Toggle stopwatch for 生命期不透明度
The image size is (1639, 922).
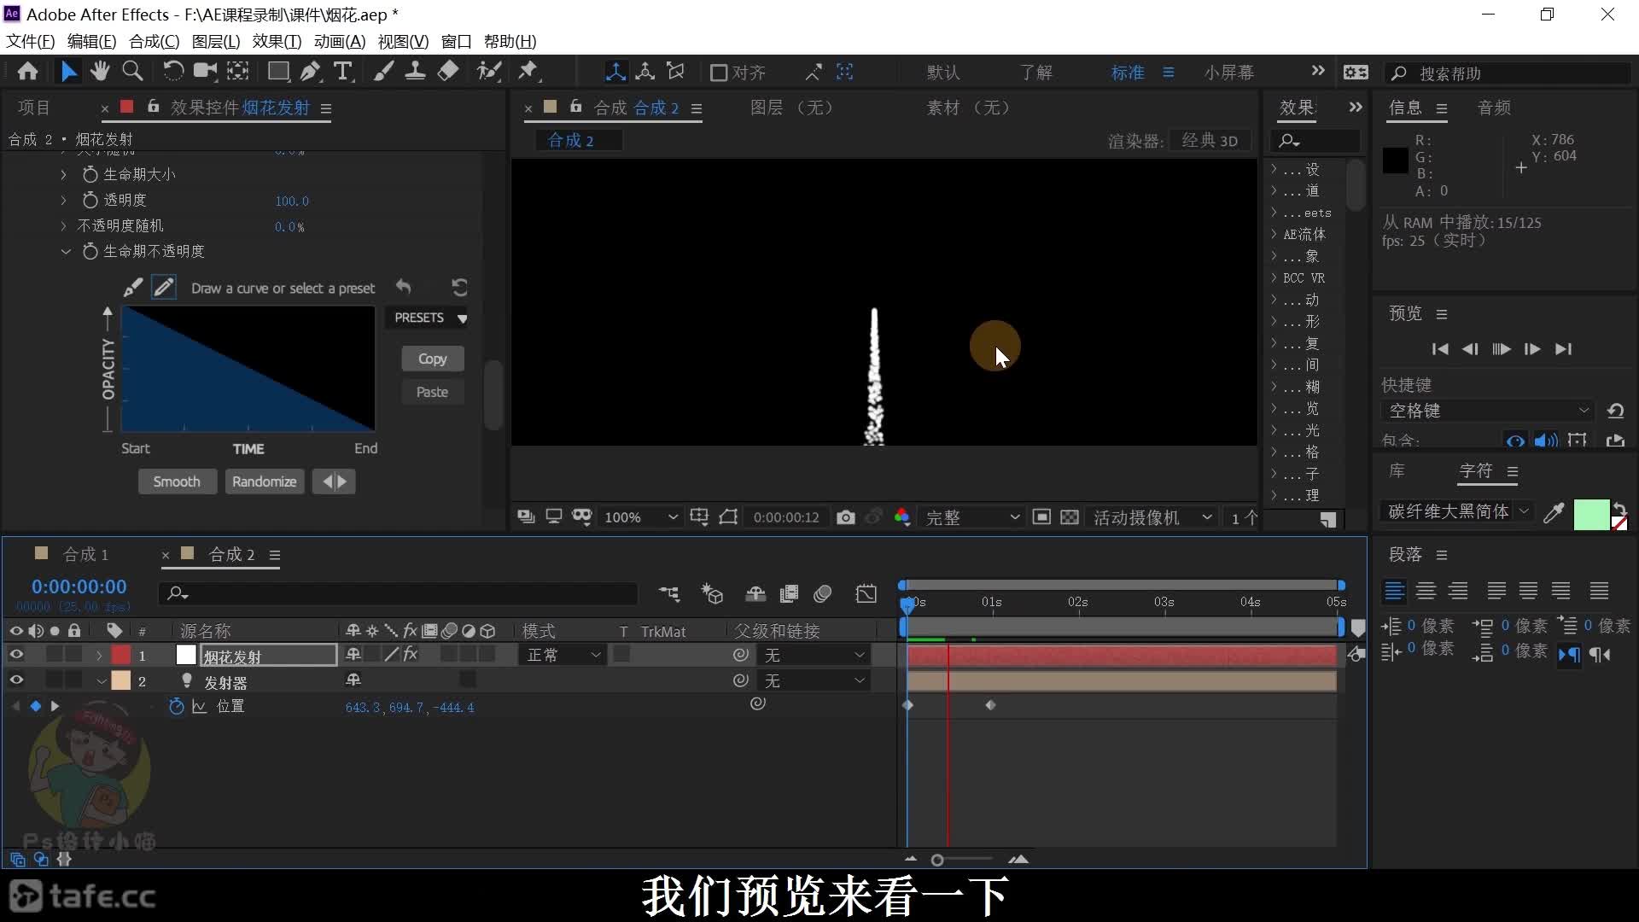pyautogui.click(x=90, y=251)
